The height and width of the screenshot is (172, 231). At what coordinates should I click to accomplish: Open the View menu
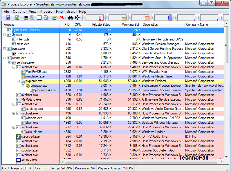click(x=33, y=12)
